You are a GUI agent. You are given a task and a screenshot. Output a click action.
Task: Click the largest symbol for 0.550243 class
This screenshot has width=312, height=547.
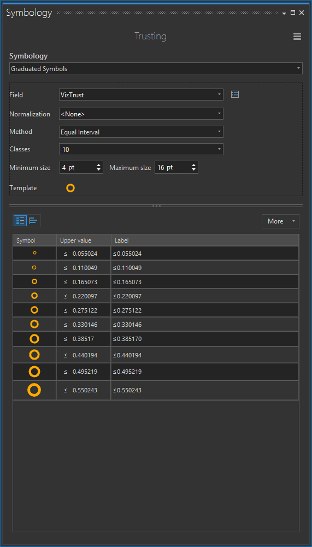coord(34,390)
